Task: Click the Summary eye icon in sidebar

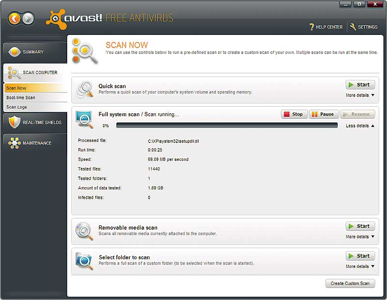Action: [x=15, y=52]
